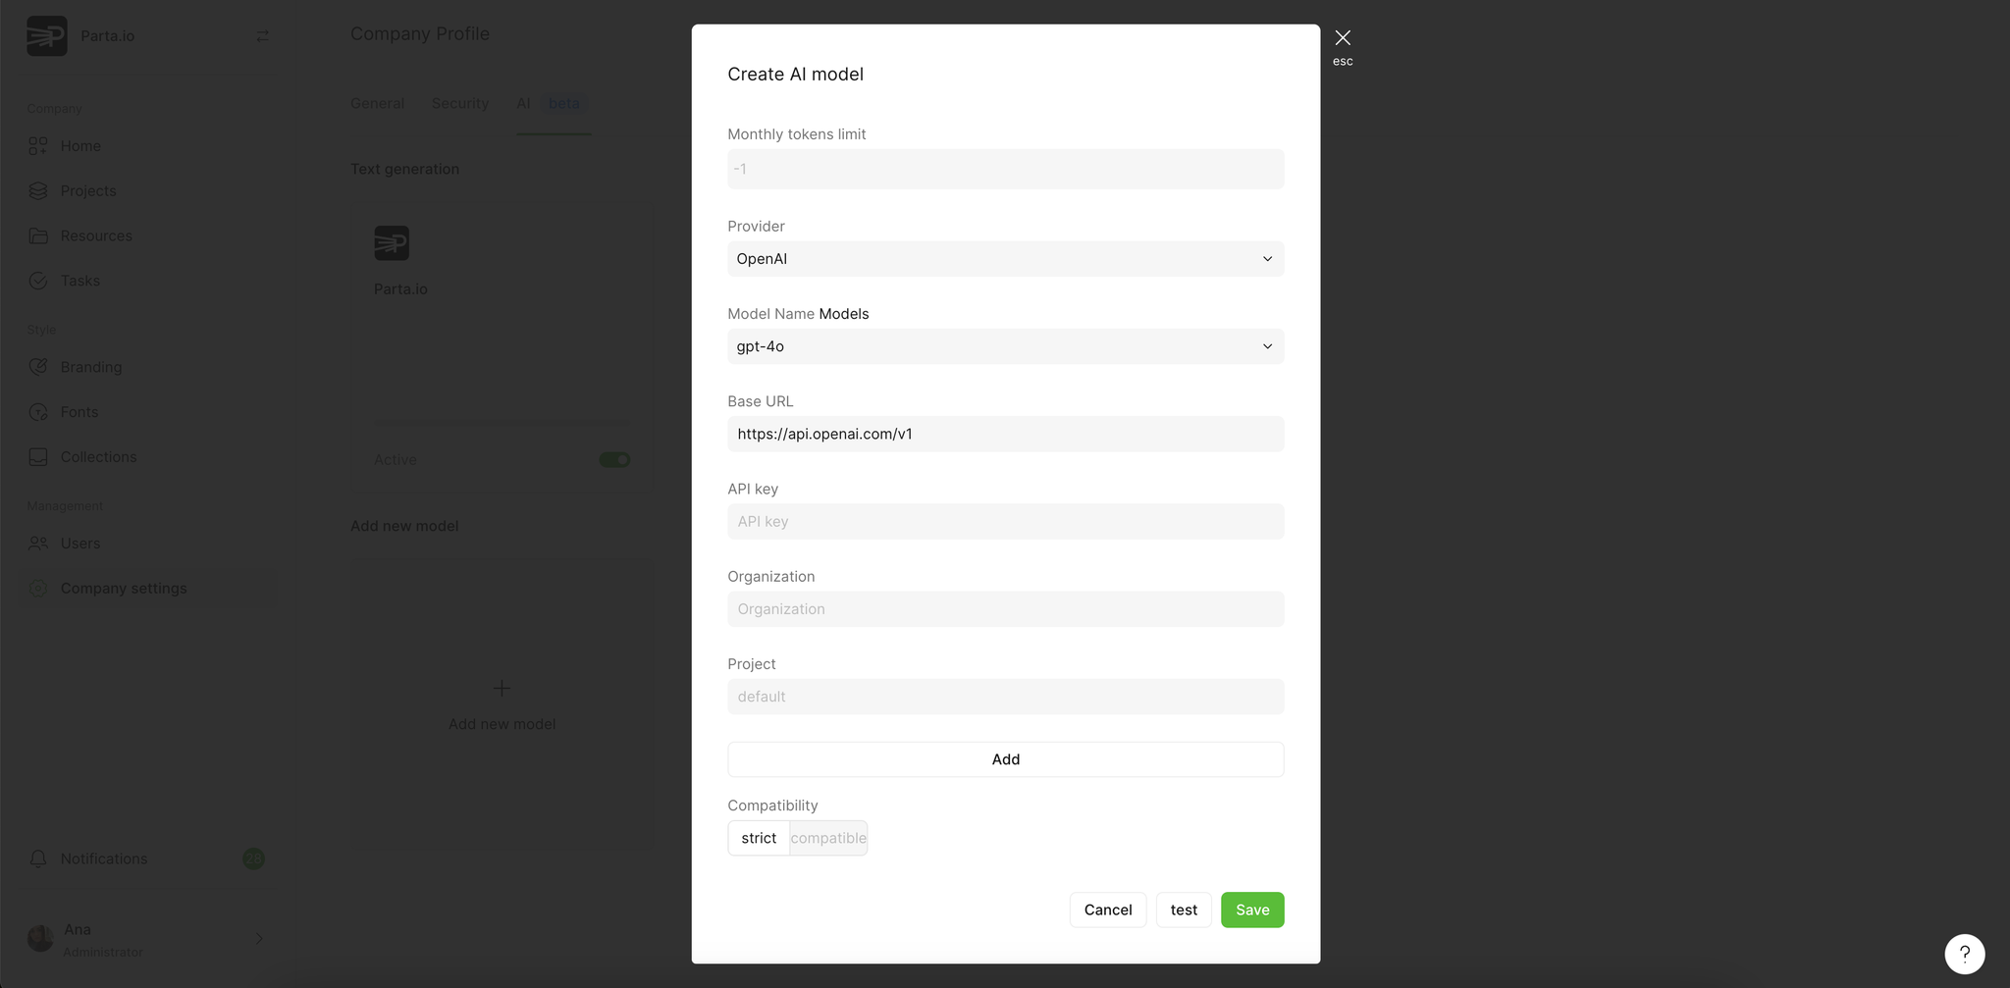Click the notifications count badge
This screenshot has height=988, width=2010.
click(253, 859)
